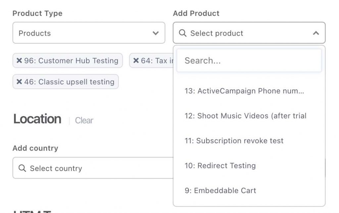Click the magnifier icon in Select product
The image size is (339, 213).
pos(183,33)
